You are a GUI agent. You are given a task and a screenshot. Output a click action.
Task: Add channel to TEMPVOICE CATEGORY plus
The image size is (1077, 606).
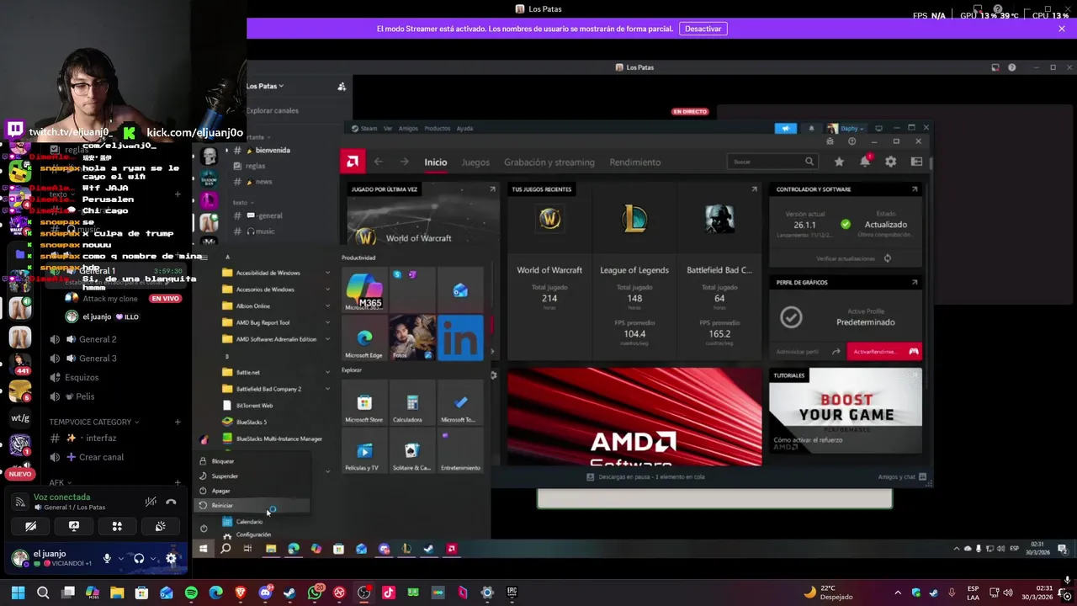[x=178, y=422]
